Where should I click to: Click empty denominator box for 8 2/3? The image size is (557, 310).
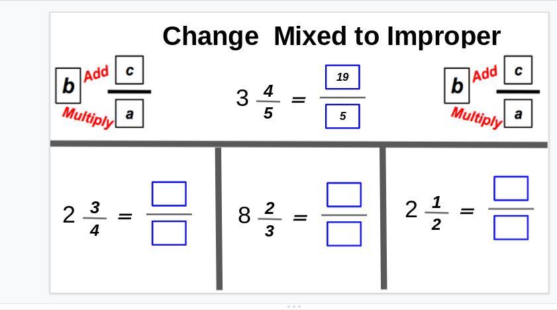344,234
